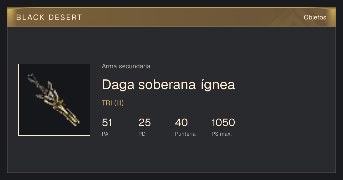Screen dimensions: 343x180
Task: Select the PD value 25
Action: coord(145,123)
